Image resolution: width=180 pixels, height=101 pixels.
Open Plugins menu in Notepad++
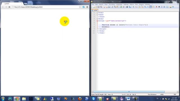pos(141,4)
